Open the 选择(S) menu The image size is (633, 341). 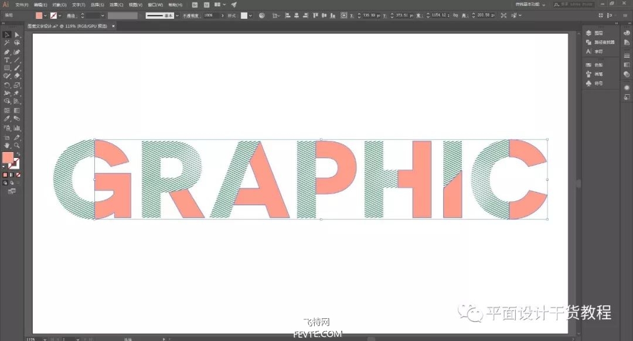[97, 5]
